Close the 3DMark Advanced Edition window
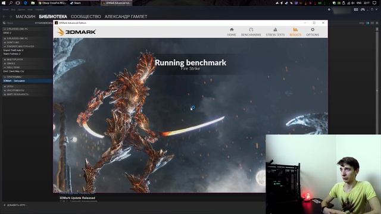The height and width of the screenshot is (214, 381). (x=323, y=23)
